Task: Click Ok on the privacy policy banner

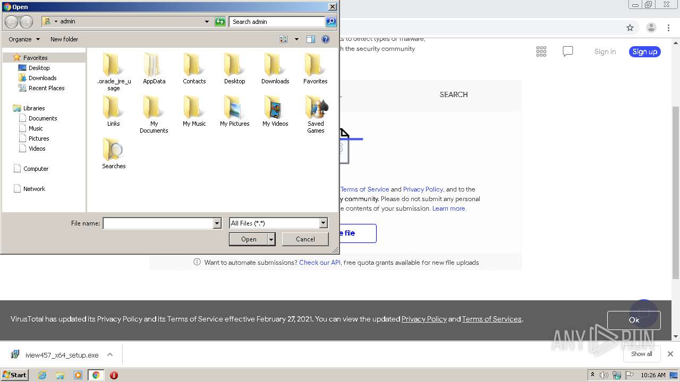Action: [634, 320]
